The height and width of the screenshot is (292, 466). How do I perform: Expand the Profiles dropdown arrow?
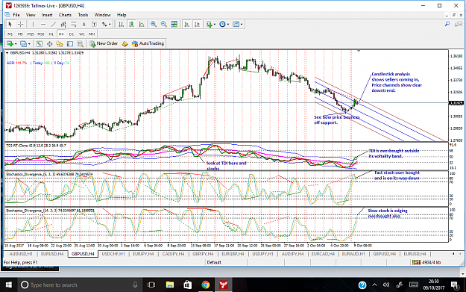pos(29,44)
